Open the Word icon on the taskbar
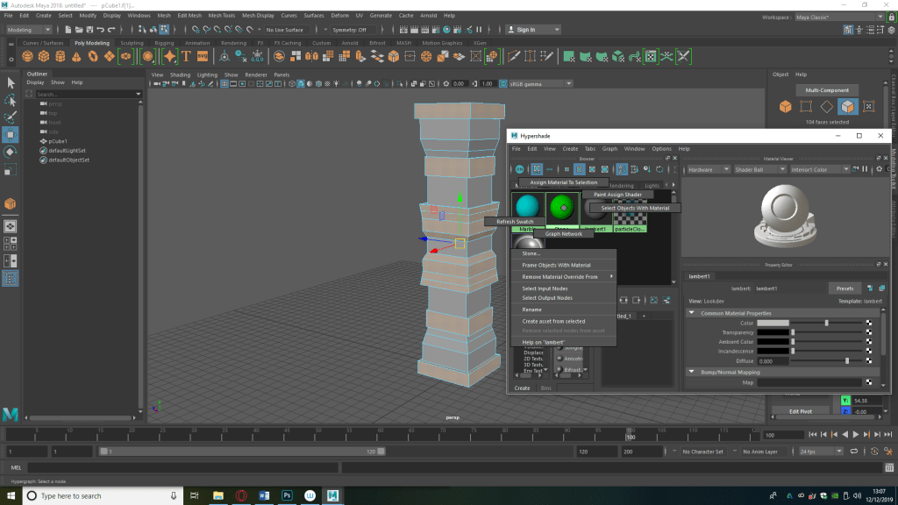898x505 pixels. pyautogui.click(x=264, y=495)
